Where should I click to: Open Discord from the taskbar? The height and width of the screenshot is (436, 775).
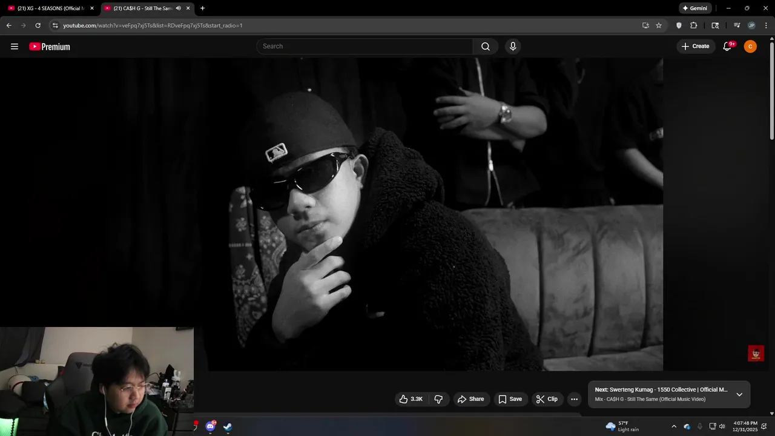210,426
